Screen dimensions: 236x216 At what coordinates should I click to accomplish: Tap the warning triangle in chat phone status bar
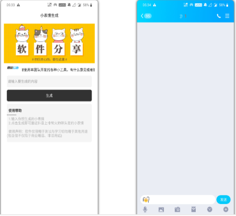click(155, 5)
